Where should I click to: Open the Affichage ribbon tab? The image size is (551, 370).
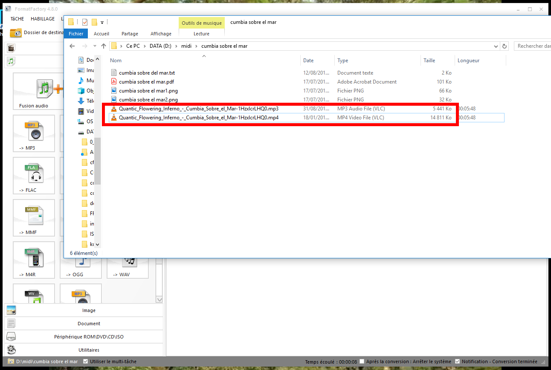[x=161, y=34]
